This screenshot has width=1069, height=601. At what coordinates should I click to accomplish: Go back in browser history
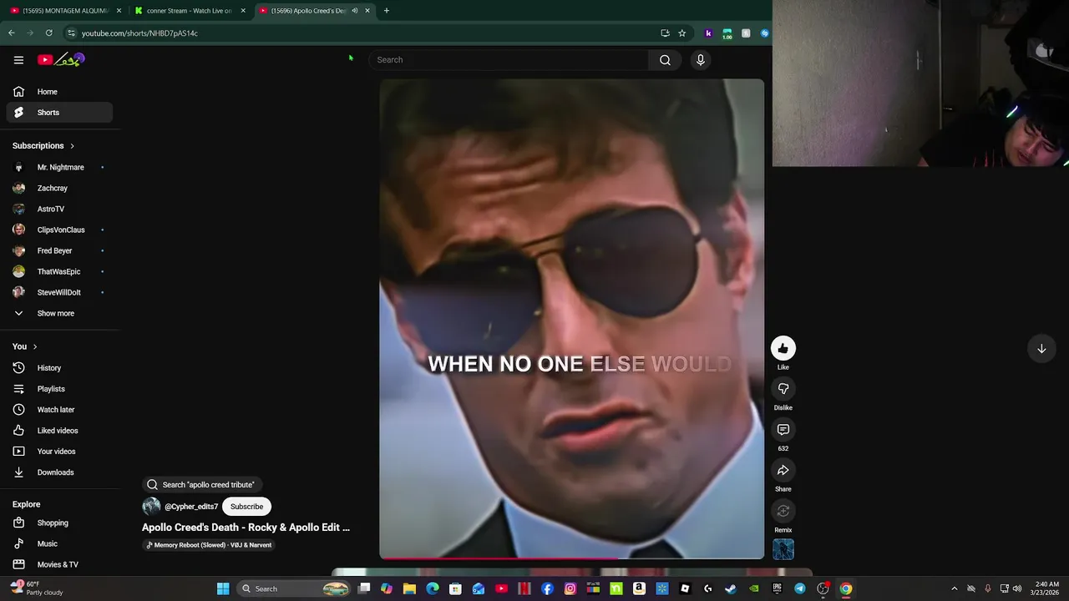click(12, 33)
